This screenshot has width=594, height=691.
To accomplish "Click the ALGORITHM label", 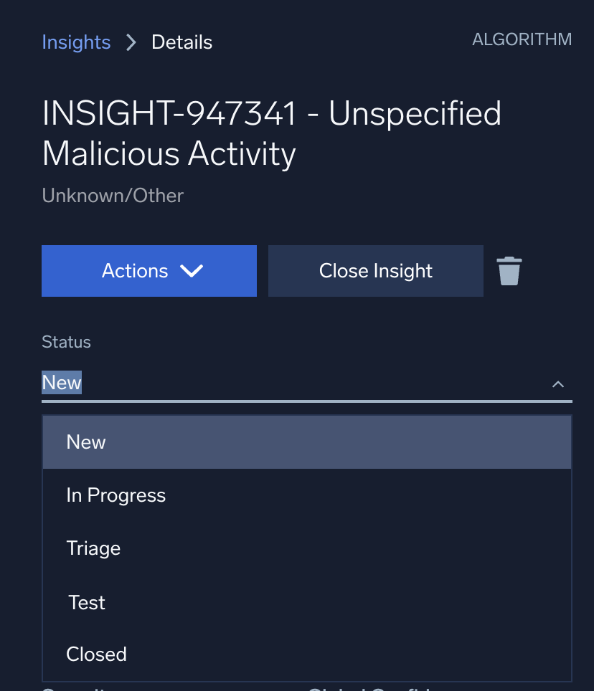I will (x=522, y=39).
